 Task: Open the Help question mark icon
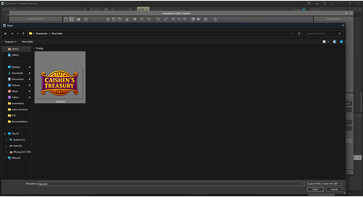point(341,42)
